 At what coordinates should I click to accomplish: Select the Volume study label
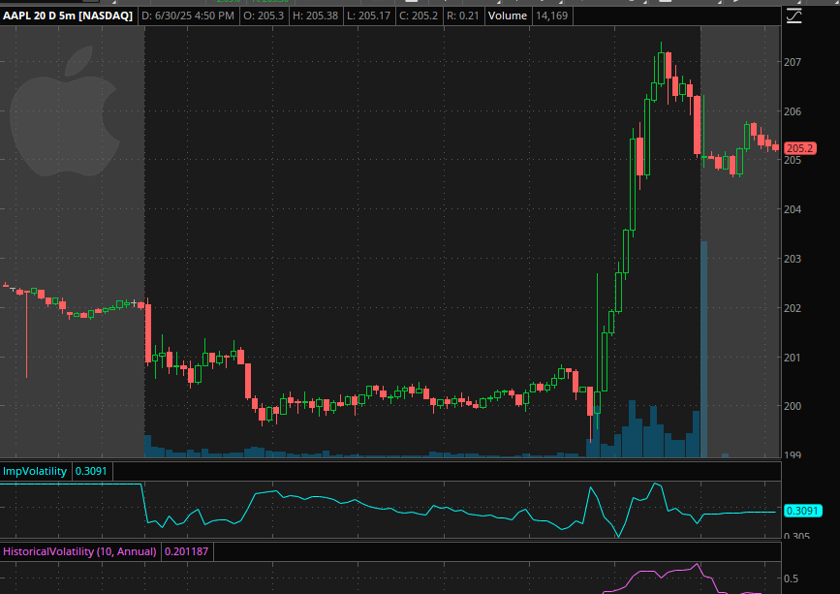click(x=508, y=16)
